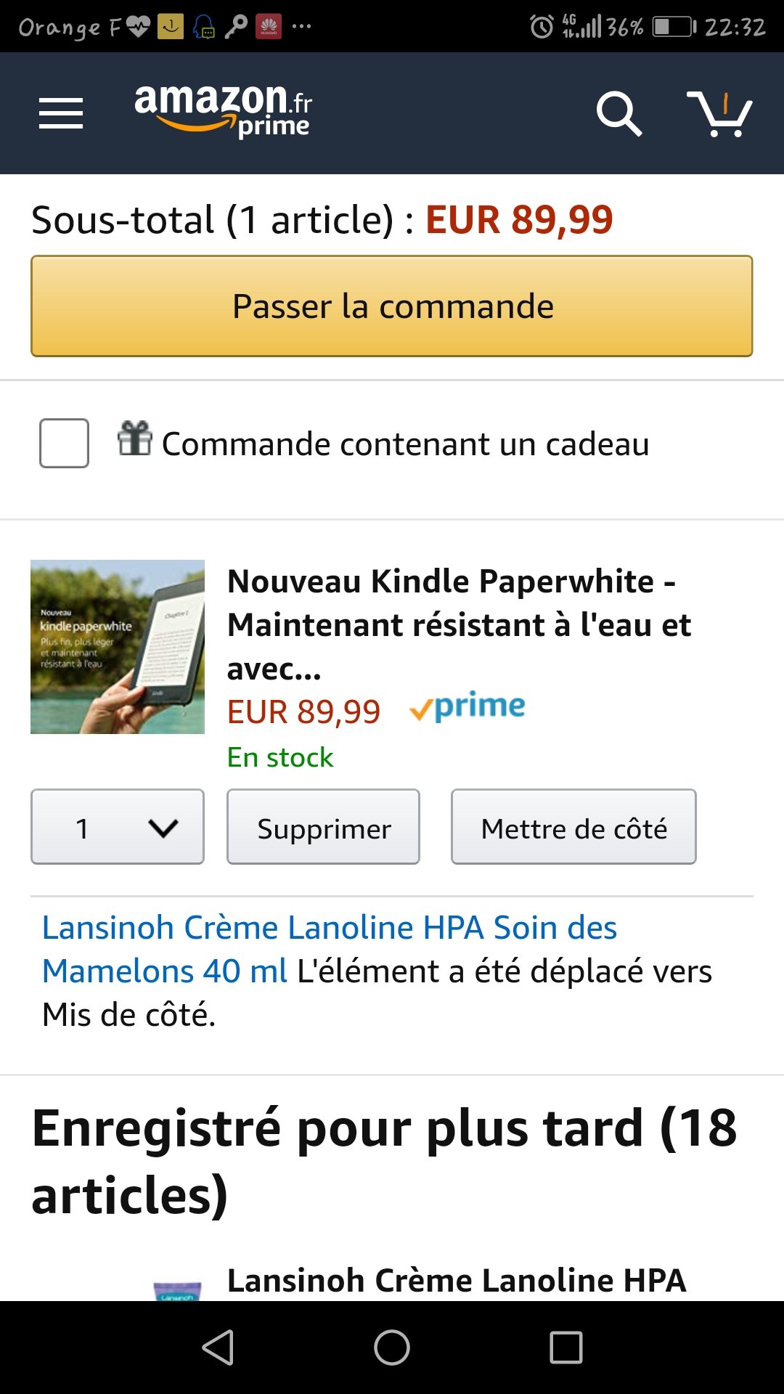Check the Commande contenant un cadeau box

64,443
